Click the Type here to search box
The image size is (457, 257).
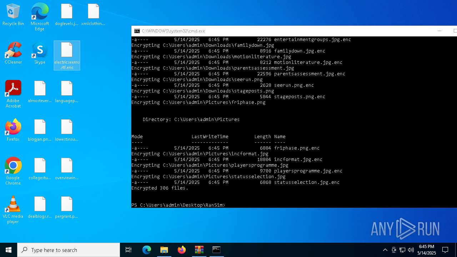69,250
